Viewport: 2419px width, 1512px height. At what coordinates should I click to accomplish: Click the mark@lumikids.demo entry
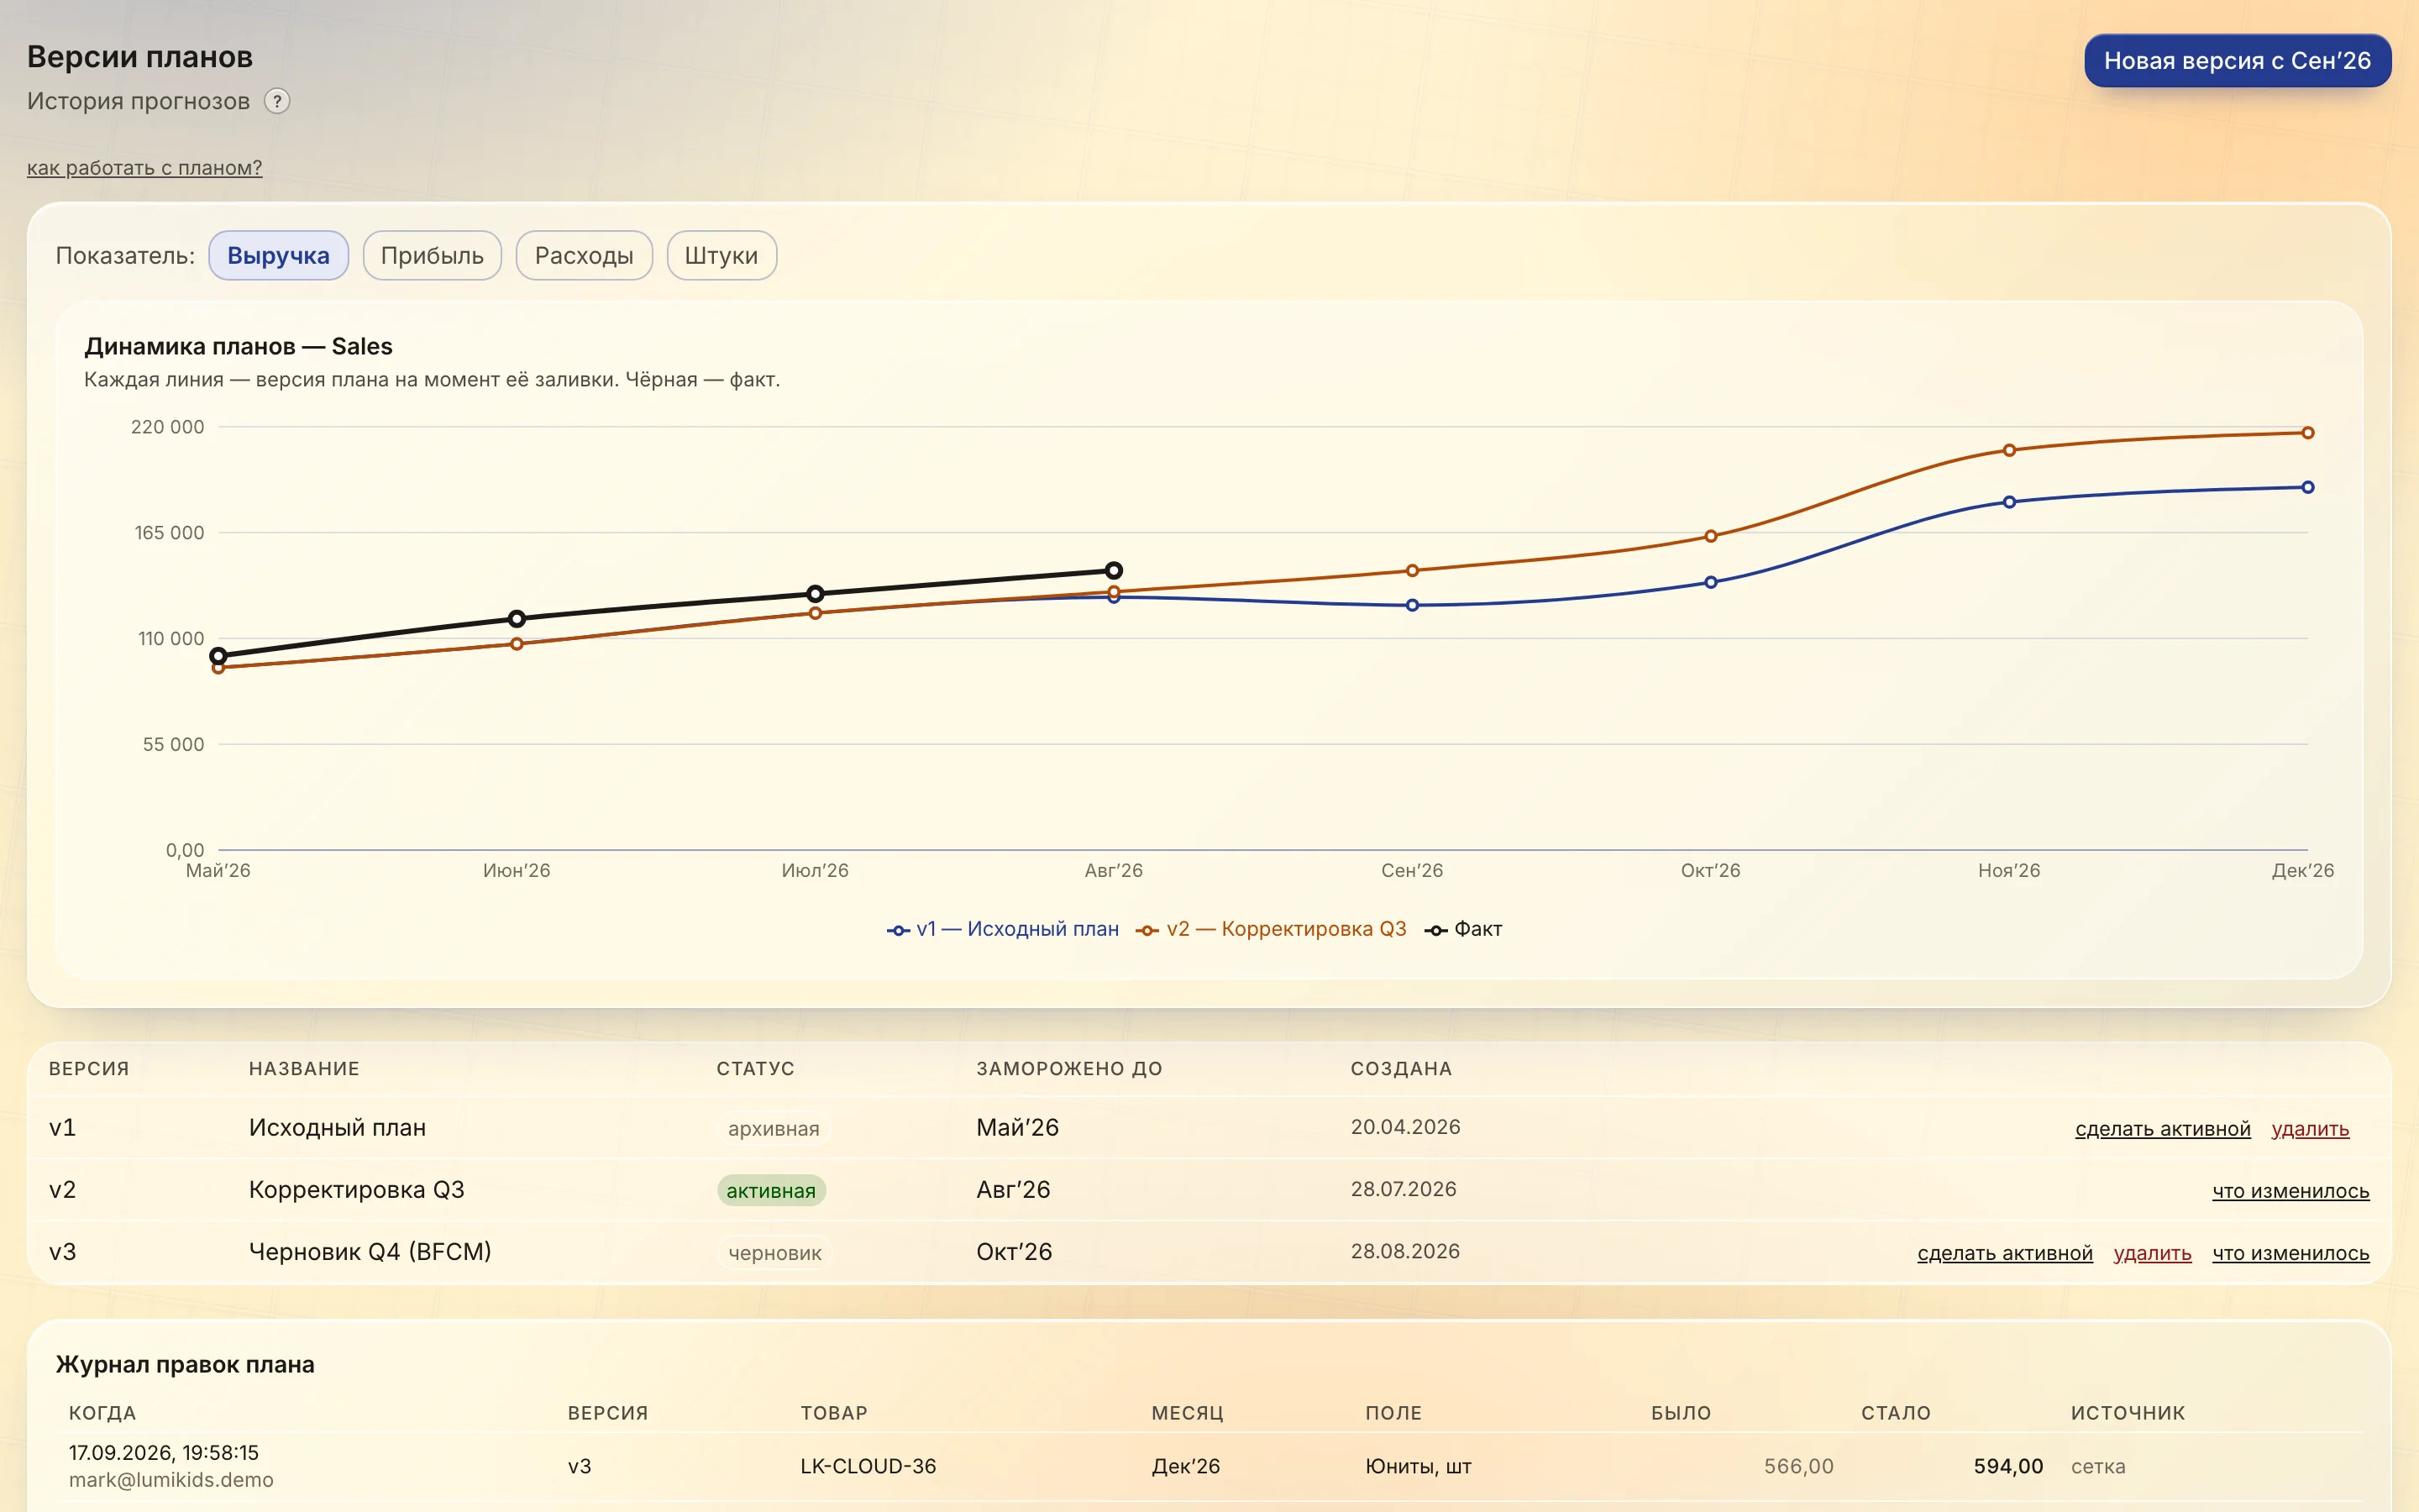(171, 1480)
